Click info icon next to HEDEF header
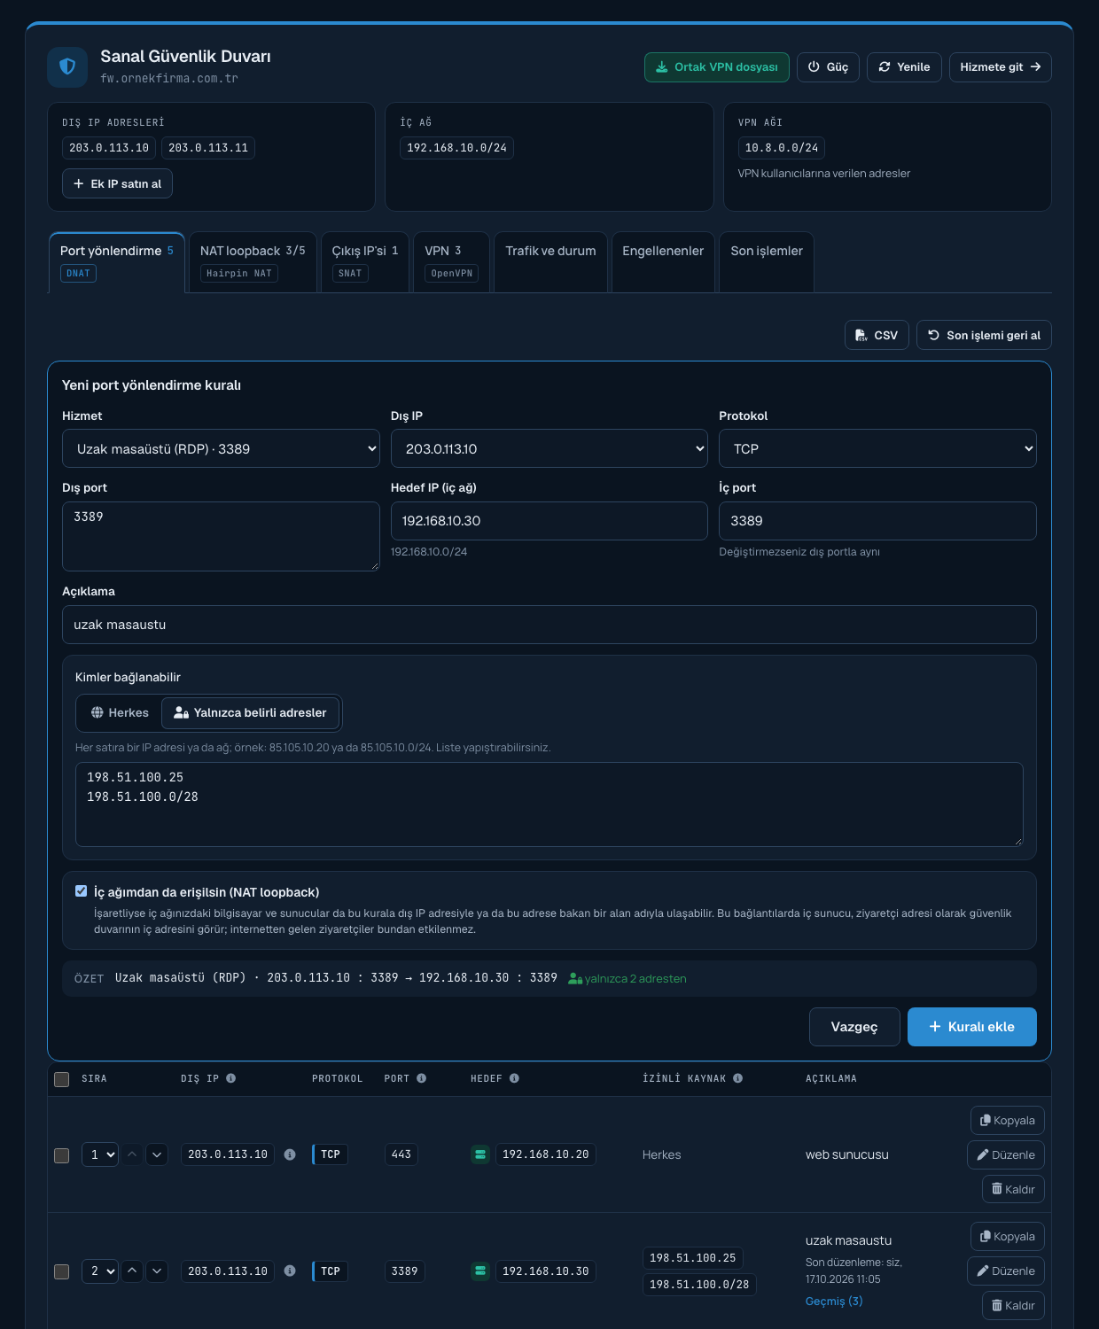This screenshot has height=1329, width=1099. pyautogui.click(x=514, y=1078)
